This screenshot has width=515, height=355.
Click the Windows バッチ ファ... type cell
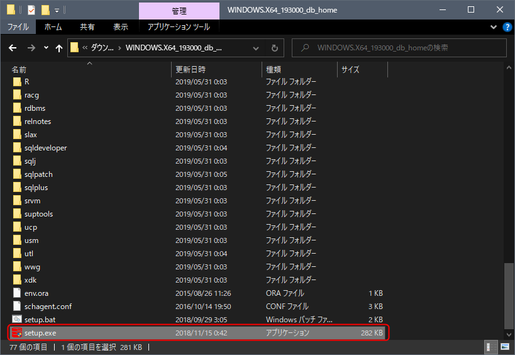(299, 320)
